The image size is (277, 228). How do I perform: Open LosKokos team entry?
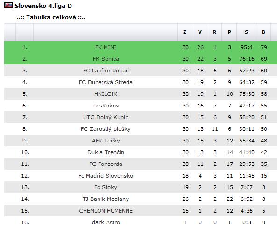(x=106, y=106)
